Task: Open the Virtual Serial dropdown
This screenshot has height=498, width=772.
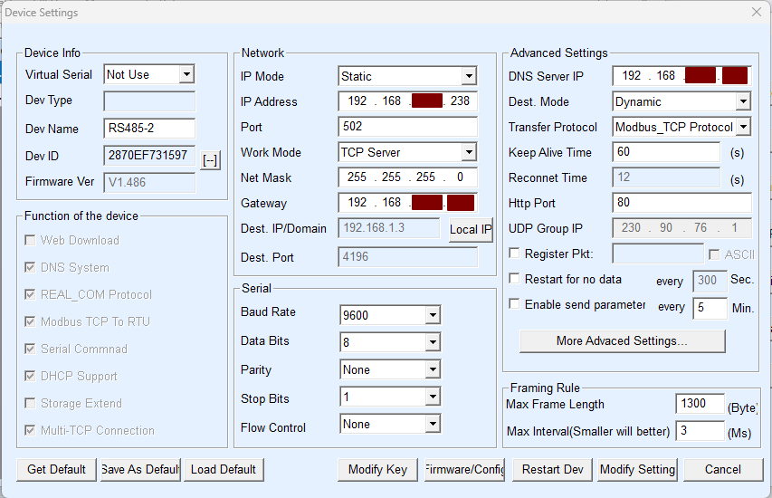Action: tap(186, 74)
